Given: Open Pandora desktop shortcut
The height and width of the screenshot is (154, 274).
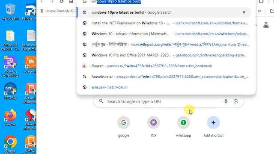Looking at the screenshot, I should pos(30,12).
